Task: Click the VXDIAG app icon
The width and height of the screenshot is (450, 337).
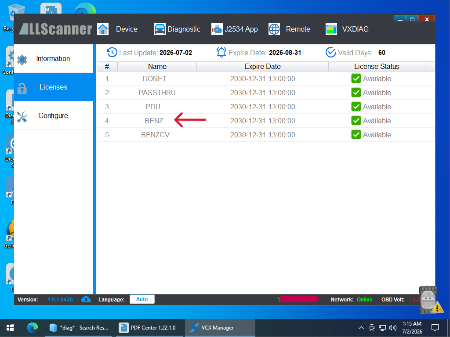Action: coord(331,29)
